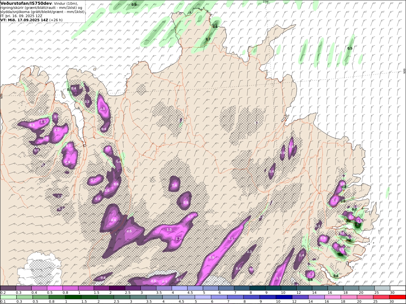This screenshot has height=304, width=406.
Task: Click the red 30 swatch in bottom legend
Action: click(397, 297)
